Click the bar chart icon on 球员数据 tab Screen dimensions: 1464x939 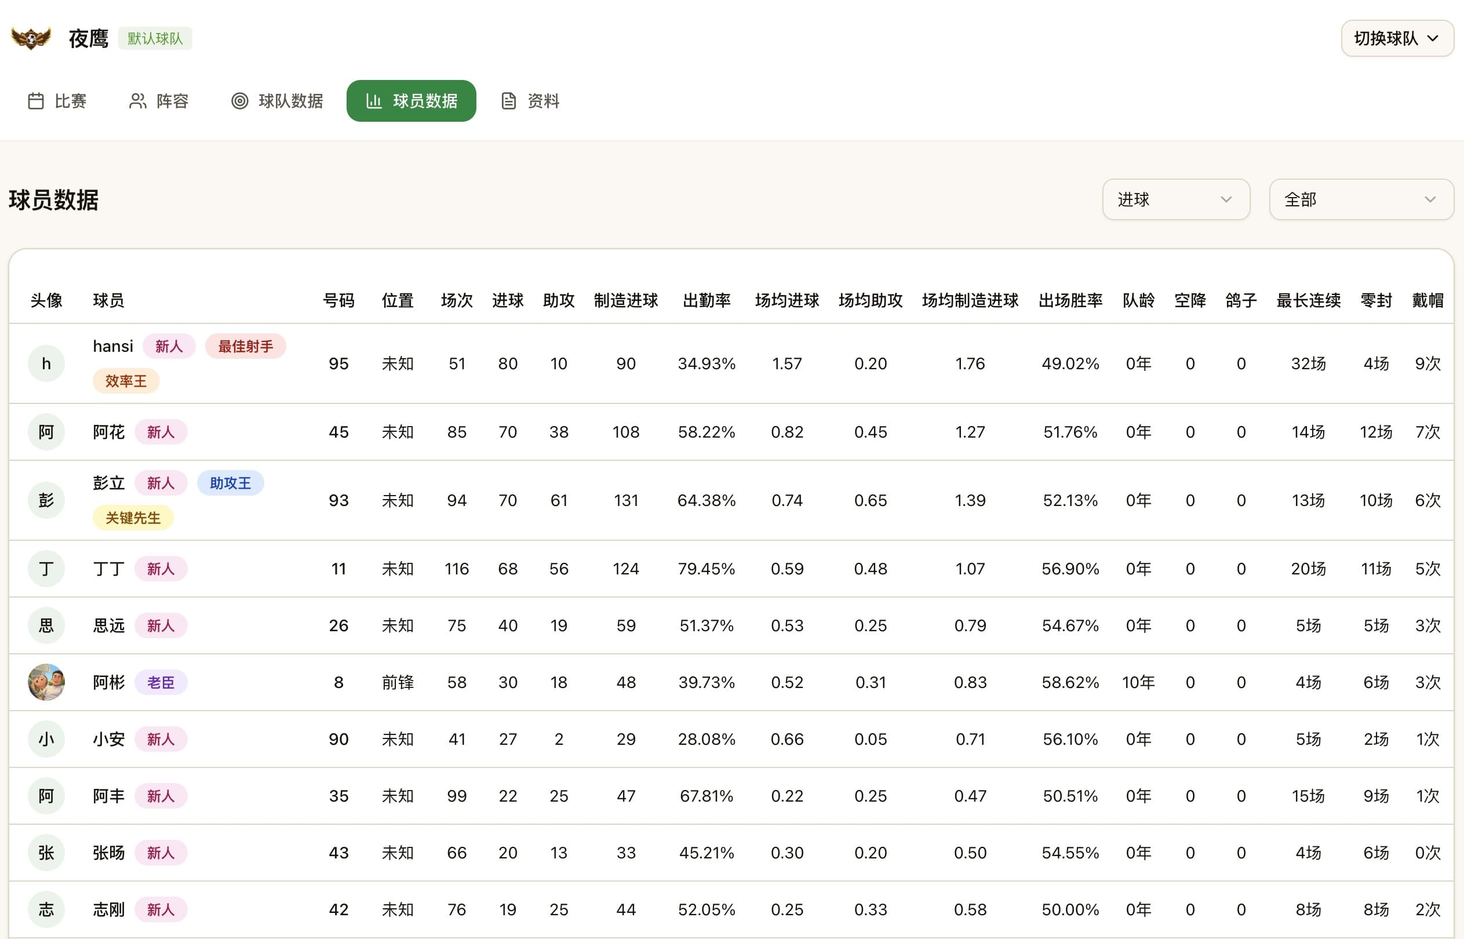click(373, 101)
